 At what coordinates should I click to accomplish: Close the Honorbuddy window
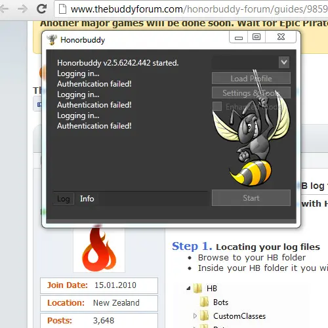point(281,37)
